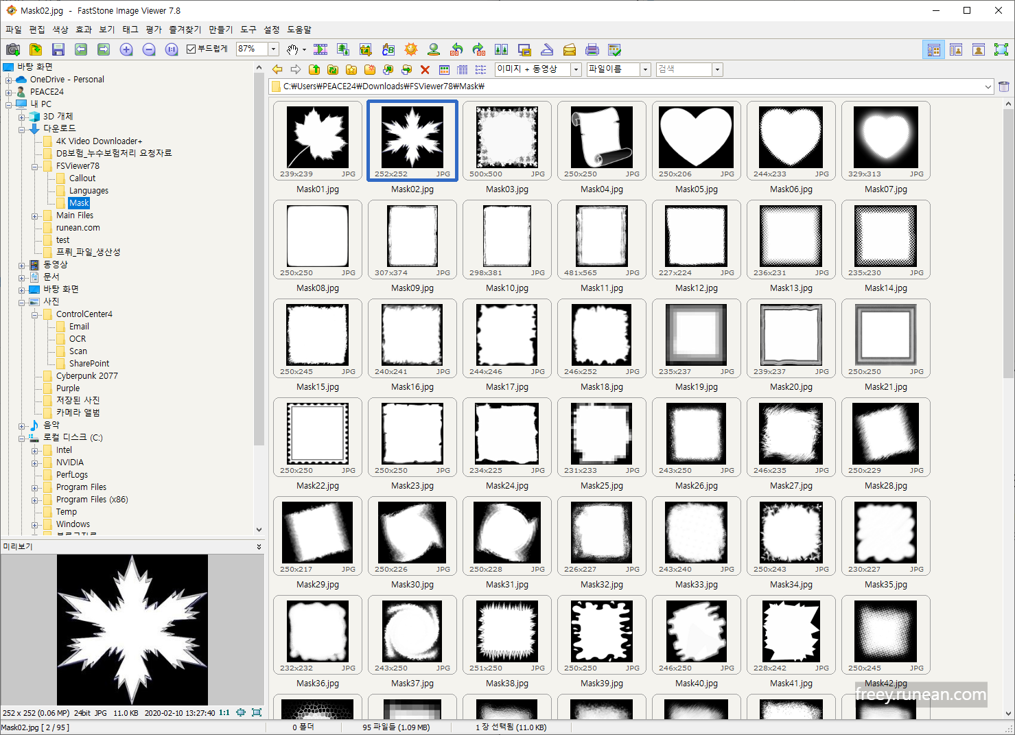Save image with the floppy disk icon
Image resolution: width=1015 pixels, height=735 pixels.
[58, 49]
